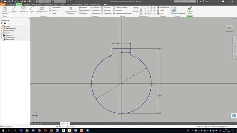Choose the Fillet (Сопряжение) tool
Image resolution: width=237 pixels, height=133 pixels.
(54, 7)
